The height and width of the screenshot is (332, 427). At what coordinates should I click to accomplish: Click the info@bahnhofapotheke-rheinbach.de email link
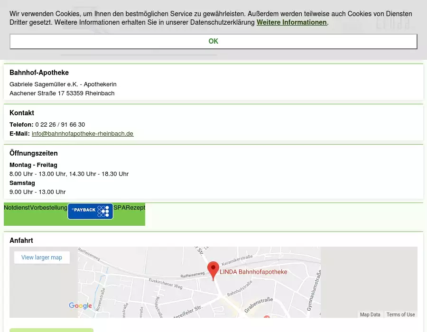point(83,134)
